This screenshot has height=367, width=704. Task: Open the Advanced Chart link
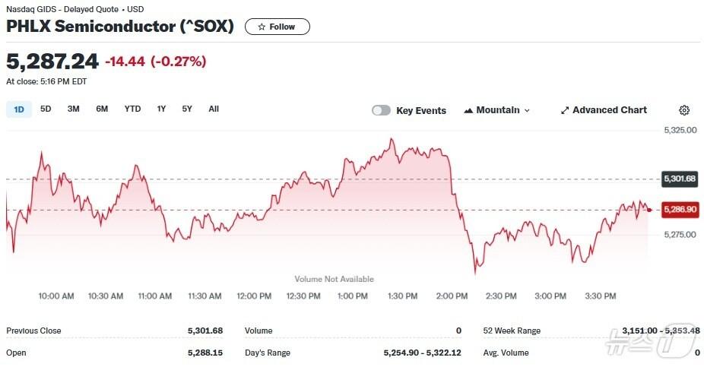(x=609, y=110)
